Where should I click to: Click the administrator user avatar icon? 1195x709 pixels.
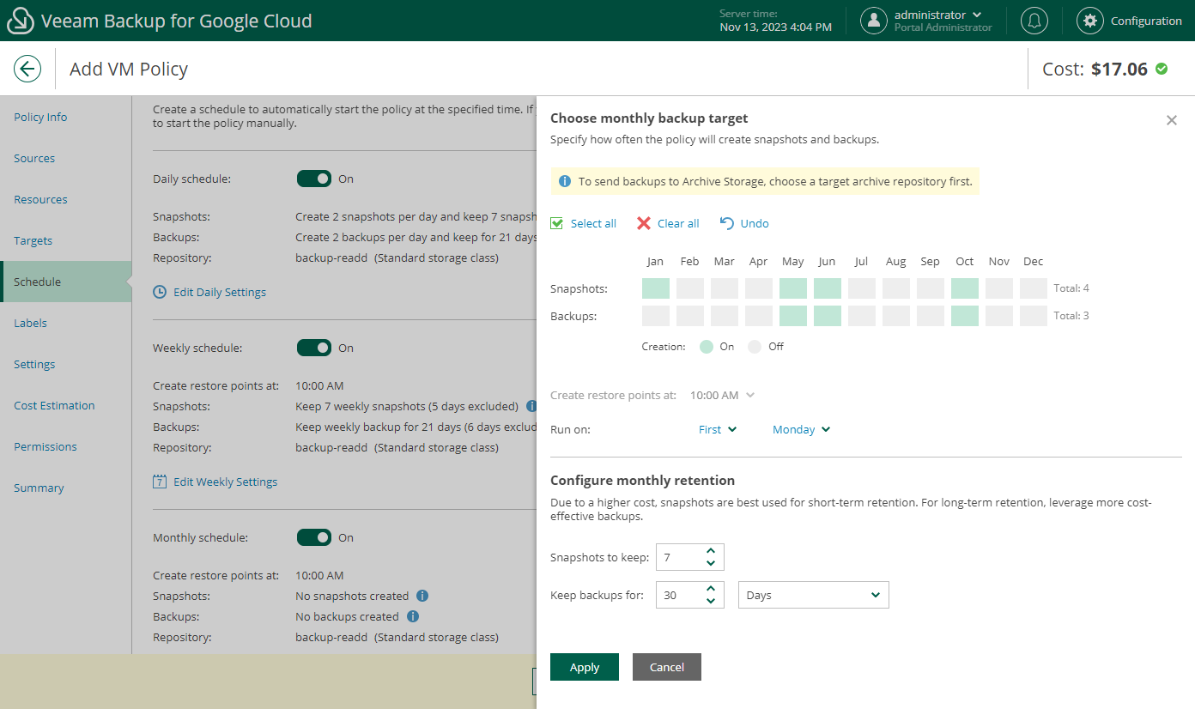pos(873,21)
